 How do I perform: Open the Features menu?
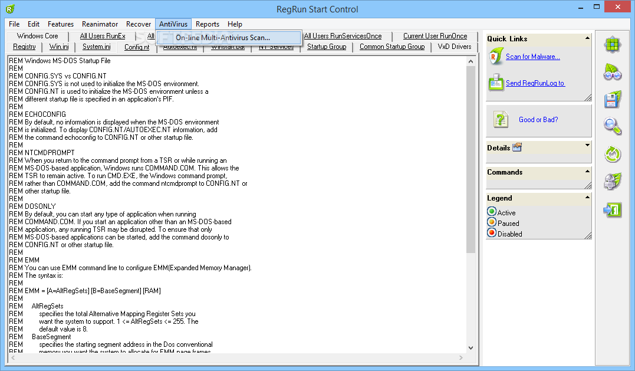[x=61, y=24]
